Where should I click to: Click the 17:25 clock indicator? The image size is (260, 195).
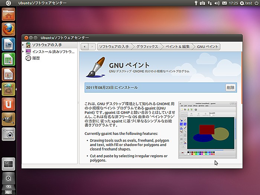click(233, 3)
